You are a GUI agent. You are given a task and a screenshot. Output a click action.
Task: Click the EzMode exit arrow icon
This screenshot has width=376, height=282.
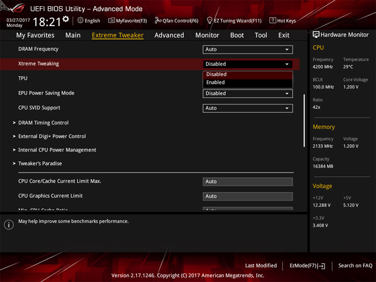coord(322,266)
